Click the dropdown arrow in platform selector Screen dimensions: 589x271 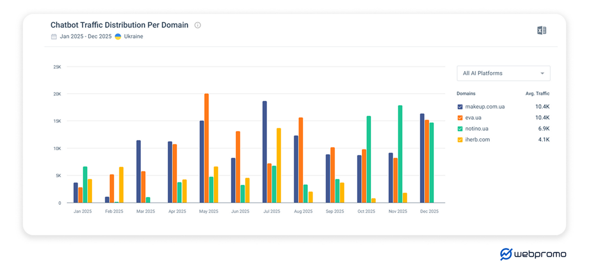(542, 74)
